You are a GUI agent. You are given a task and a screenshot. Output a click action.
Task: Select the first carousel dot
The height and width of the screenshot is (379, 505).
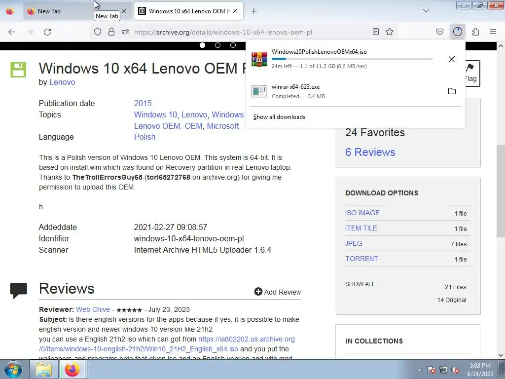[x=202, y=45]
